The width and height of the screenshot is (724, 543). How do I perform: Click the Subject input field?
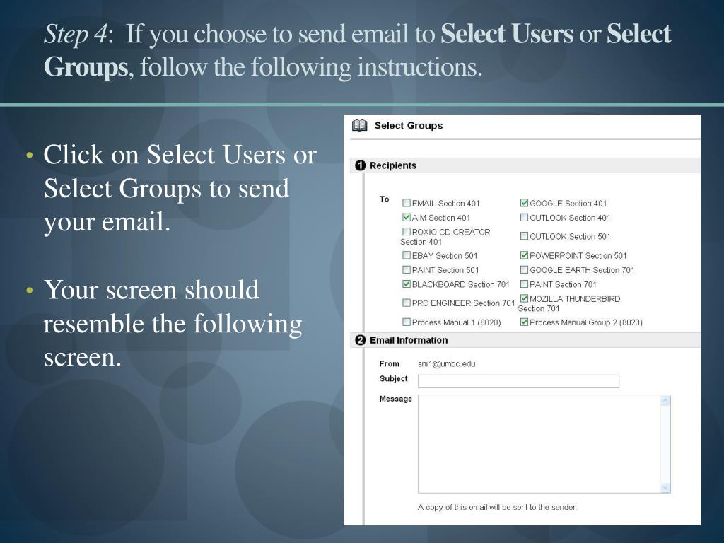tap(518, 381)
